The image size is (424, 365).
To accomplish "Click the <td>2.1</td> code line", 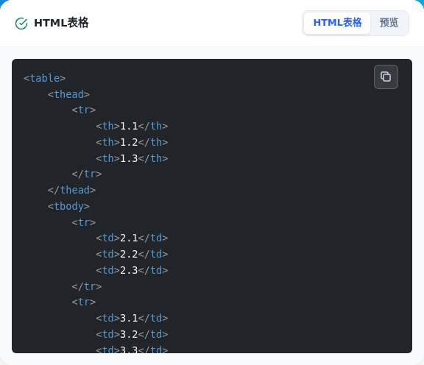I will 132,238.
